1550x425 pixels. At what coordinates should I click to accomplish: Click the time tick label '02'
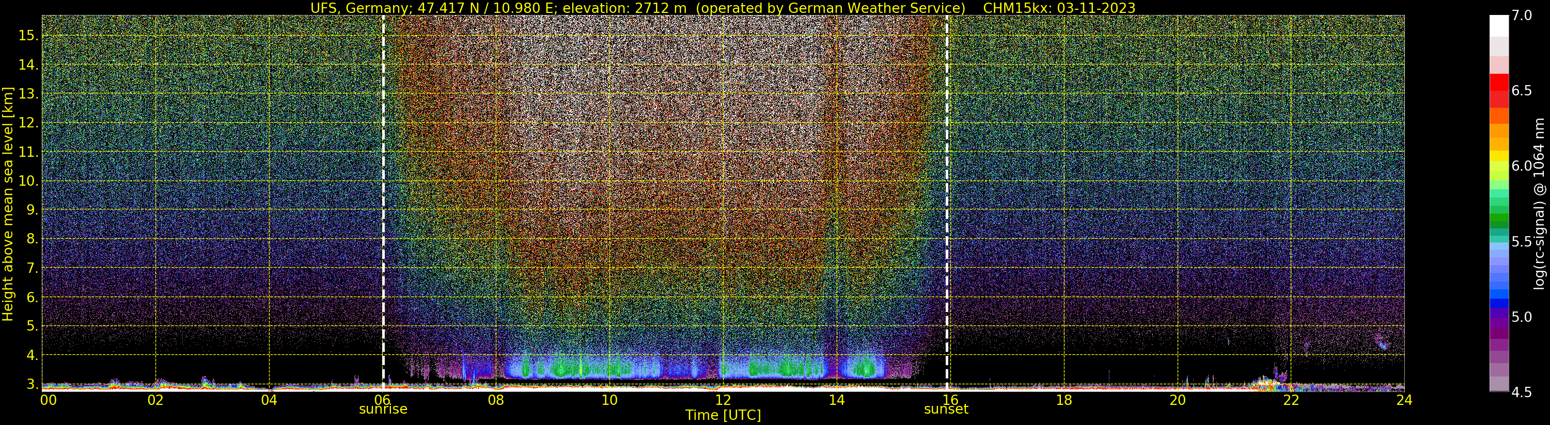pyautogui.click(x=155, y=399)
